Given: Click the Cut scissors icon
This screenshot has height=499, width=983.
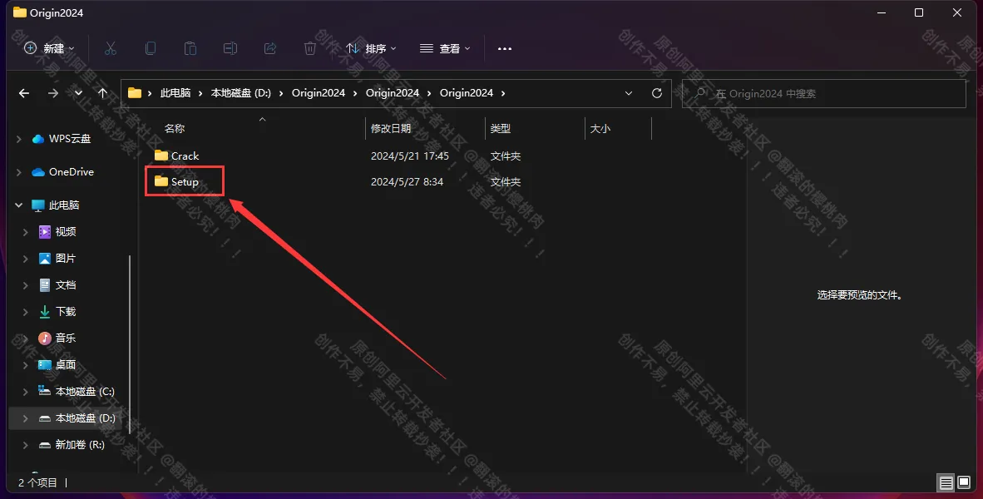Looking at the screenshot, I should click(111, 48).
